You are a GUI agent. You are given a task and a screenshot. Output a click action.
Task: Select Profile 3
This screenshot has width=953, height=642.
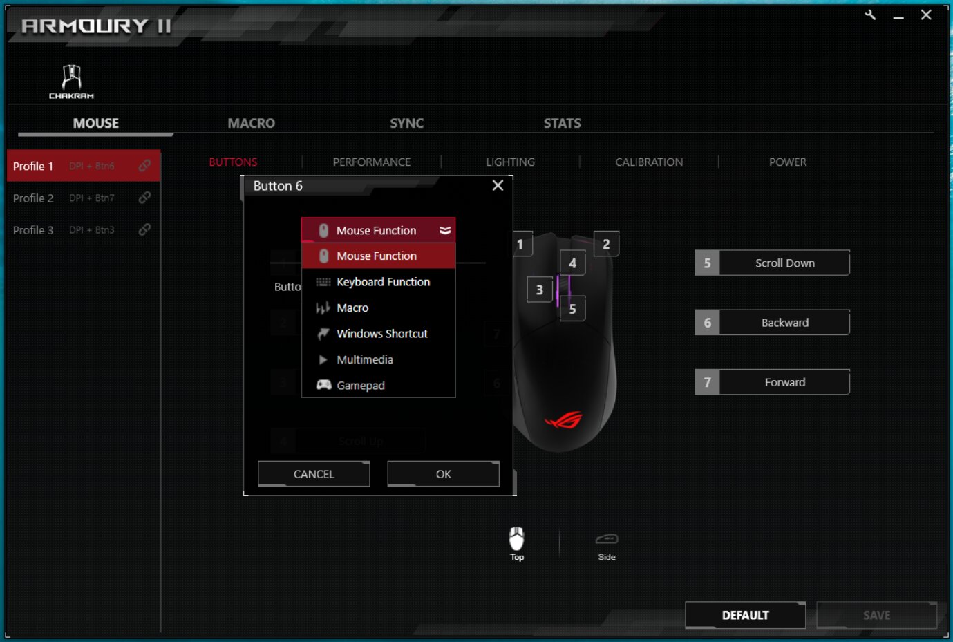pyautogui.click(x=84, y=229)
